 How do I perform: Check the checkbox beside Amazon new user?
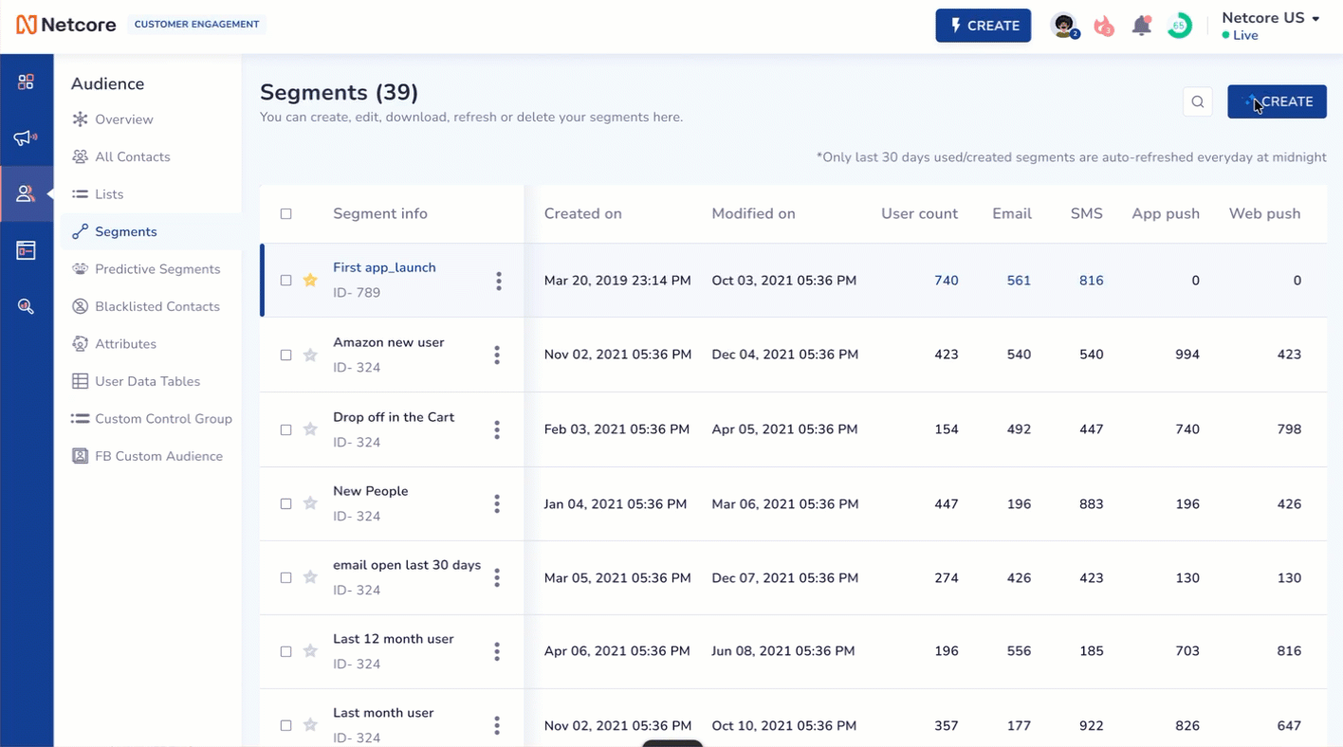pyautogui.click(x=286, y=355)
